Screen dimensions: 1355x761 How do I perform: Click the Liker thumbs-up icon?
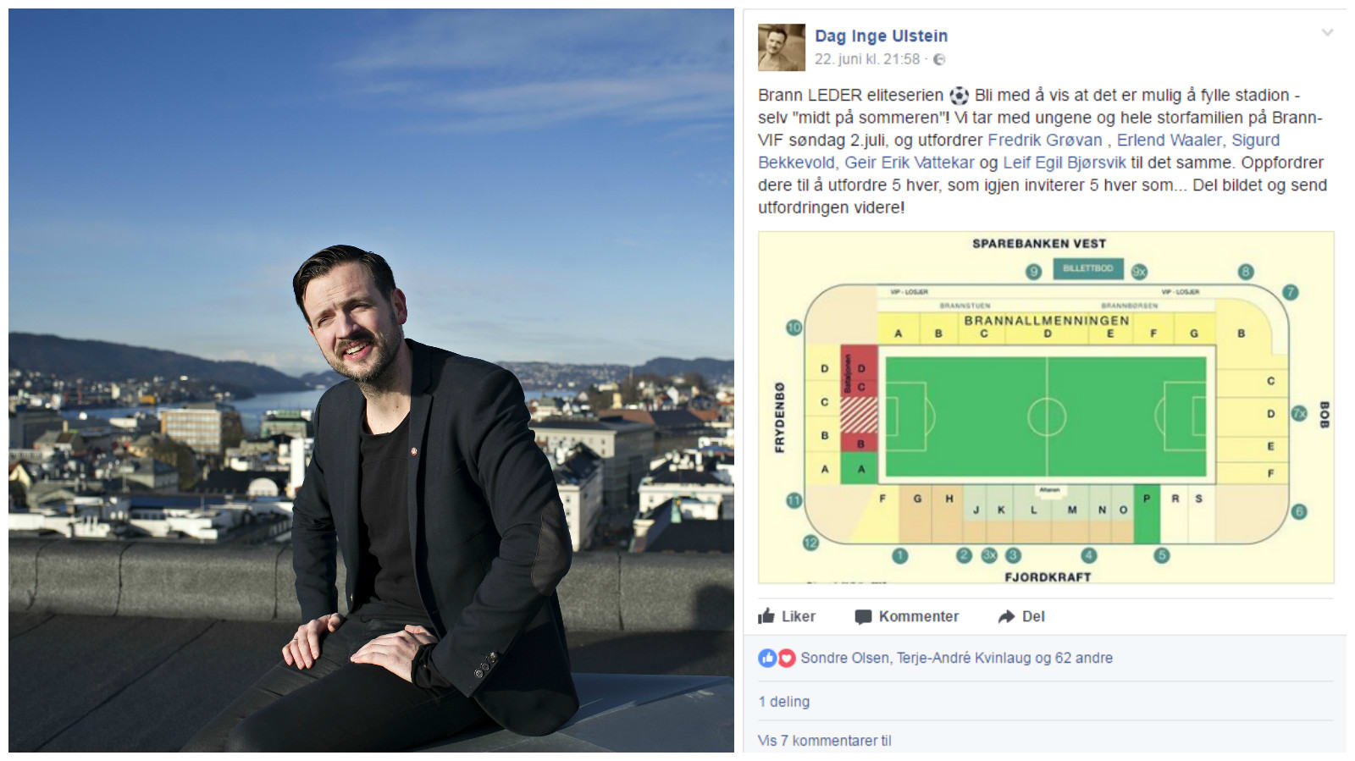766,616
